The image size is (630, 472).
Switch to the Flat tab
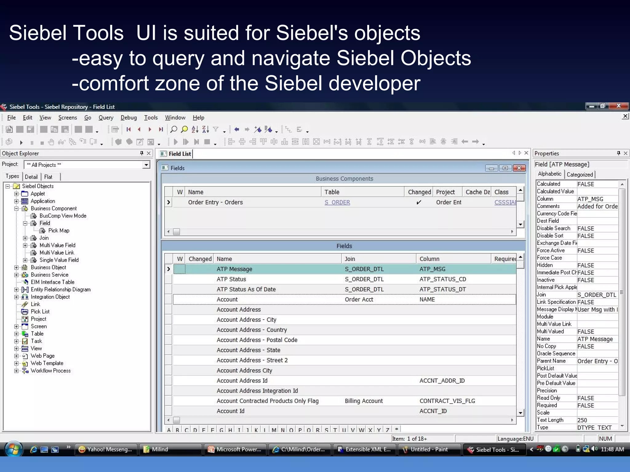(48, 177)
